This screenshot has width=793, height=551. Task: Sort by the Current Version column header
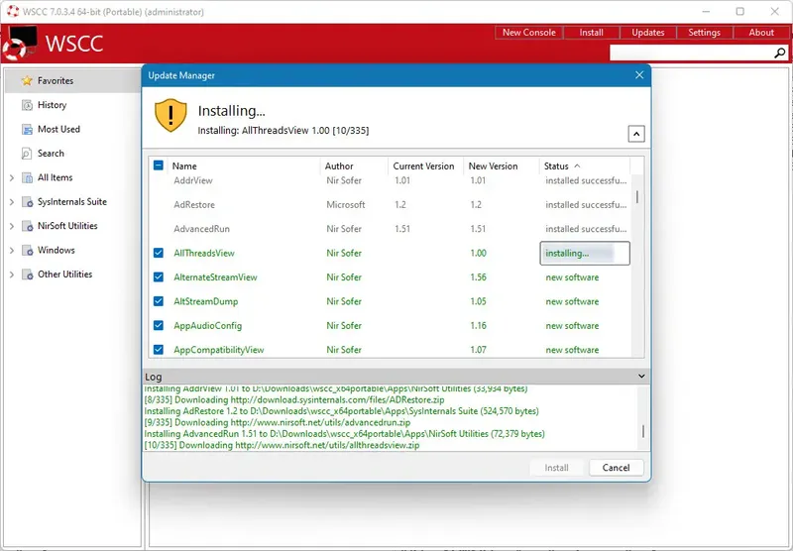(x=426, y=165)
